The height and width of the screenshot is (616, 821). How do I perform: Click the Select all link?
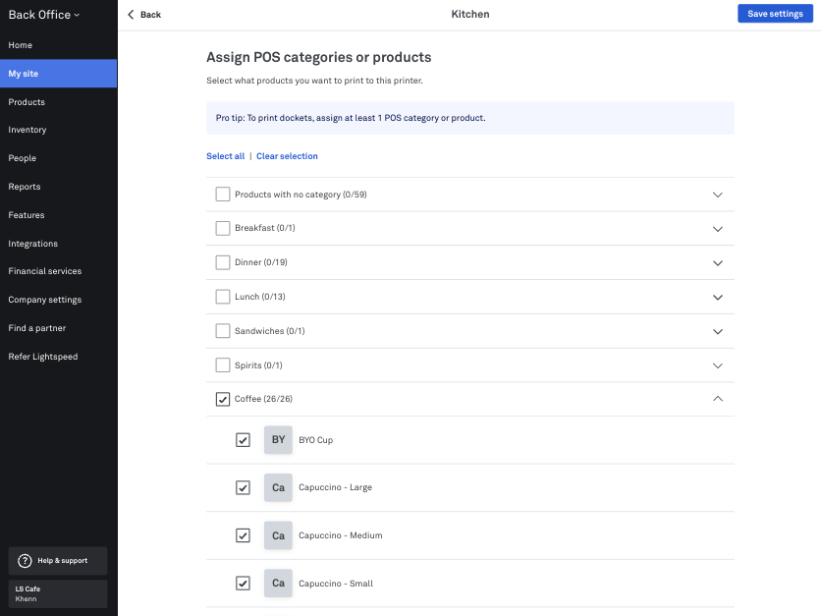(x=225, y=156)
